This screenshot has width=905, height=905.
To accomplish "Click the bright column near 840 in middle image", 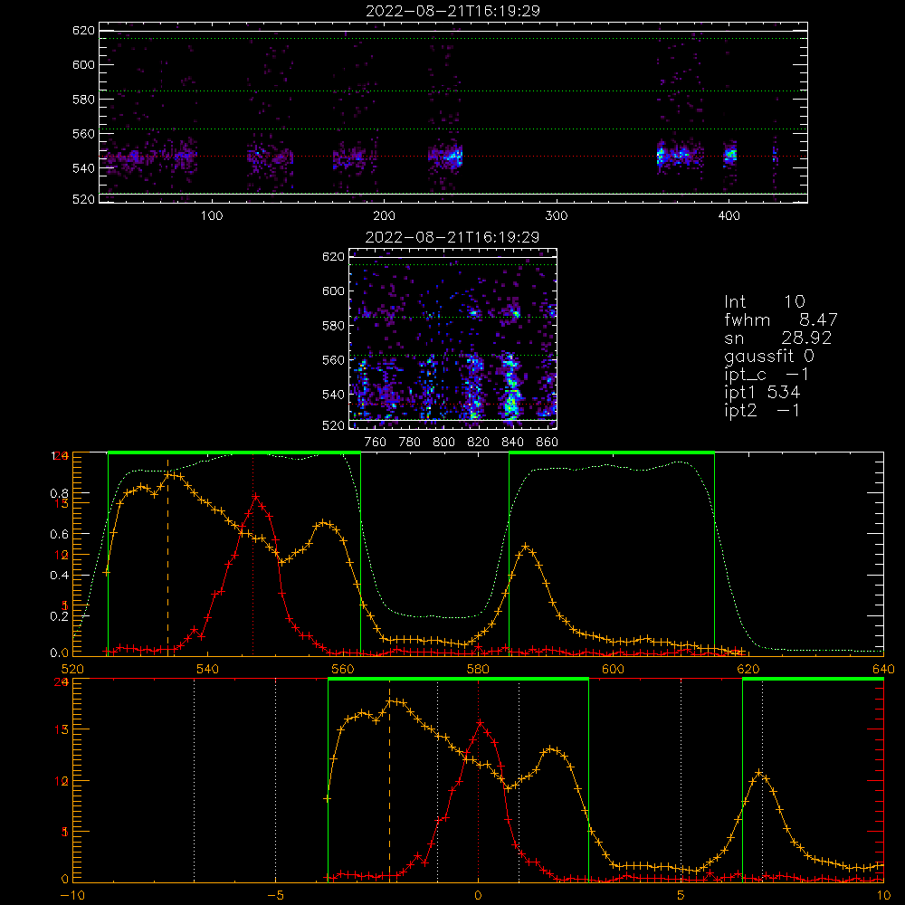I will pyautogui.click(x=510, y=386).
